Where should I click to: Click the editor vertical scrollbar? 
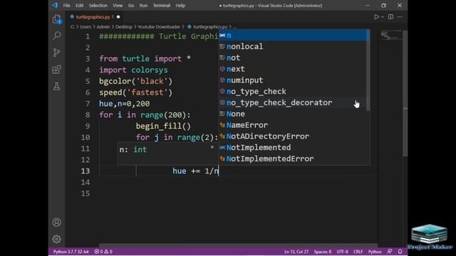405,93
